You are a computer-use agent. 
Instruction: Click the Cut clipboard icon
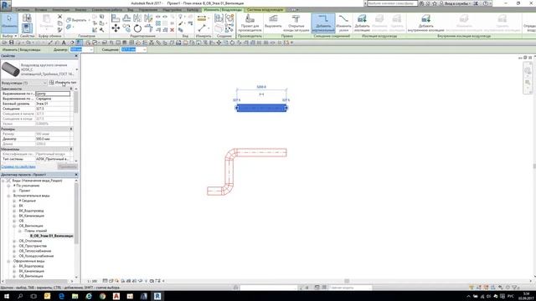59,17
